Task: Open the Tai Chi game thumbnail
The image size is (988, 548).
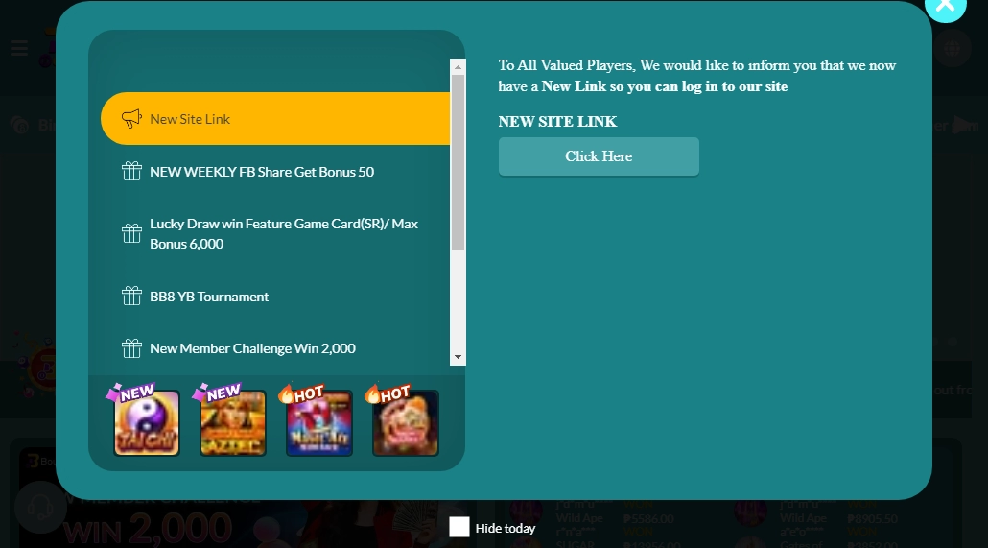Action: click(147, 422)
